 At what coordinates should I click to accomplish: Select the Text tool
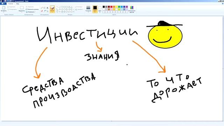click(x=47, y=8)
